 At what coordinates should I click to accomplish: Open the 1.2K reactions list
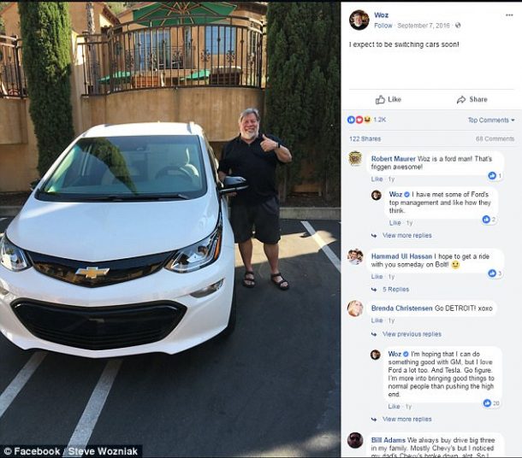click(366, 120)
